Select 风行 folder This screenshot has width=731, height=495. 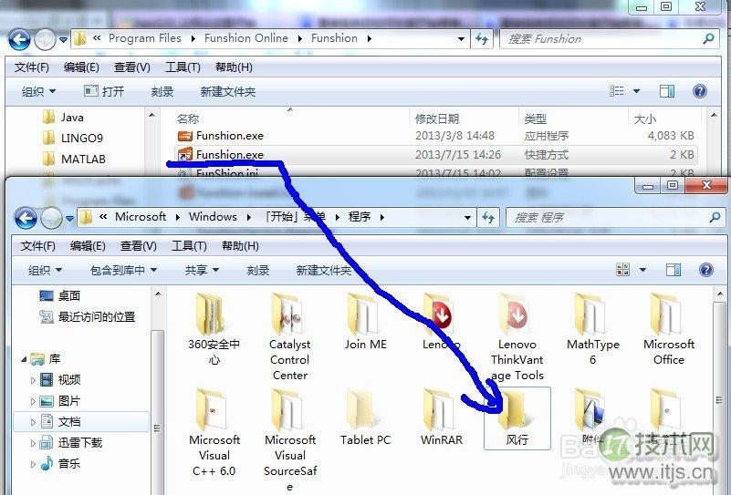coord(517,418)
